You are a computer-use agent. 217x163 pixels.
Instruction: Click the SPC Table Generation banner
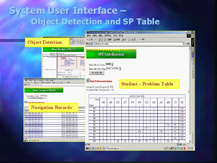pos(111,54)
